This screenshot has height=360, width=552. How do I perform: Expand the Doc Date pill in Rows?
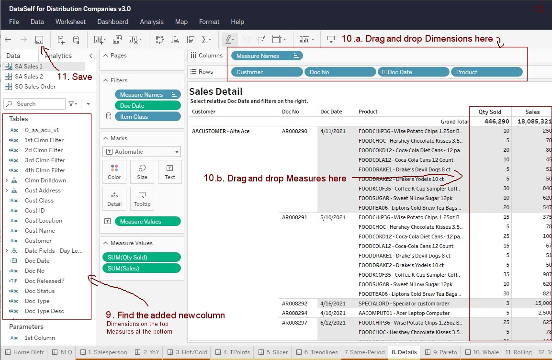pos(383,72)
